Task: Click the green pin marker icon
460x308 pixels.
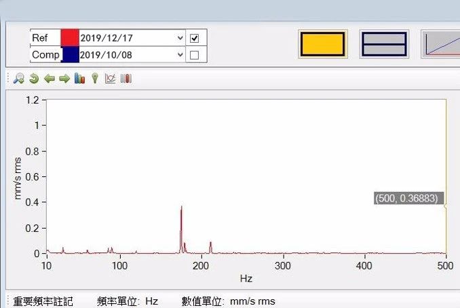Action: (x=94, y=79)
